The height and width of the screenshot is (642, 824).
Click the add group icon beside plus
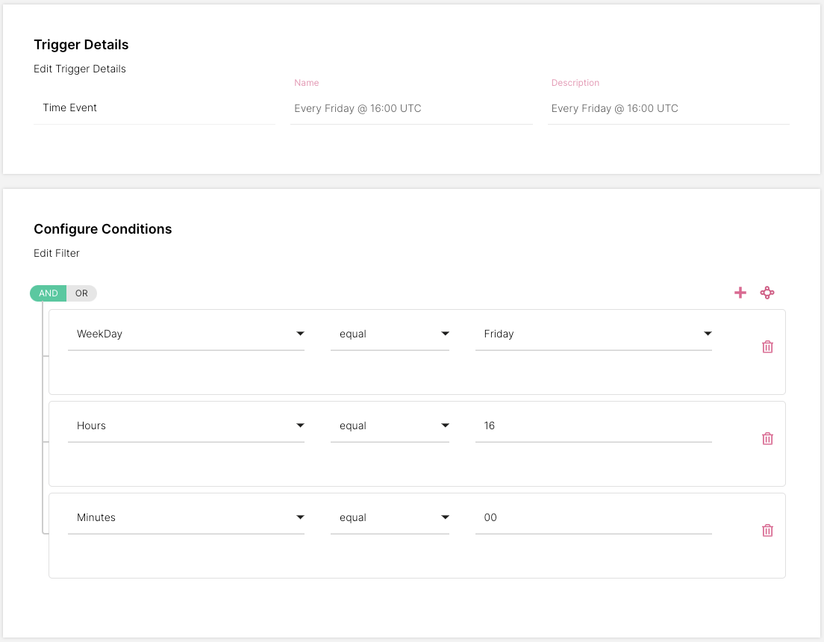767,293
